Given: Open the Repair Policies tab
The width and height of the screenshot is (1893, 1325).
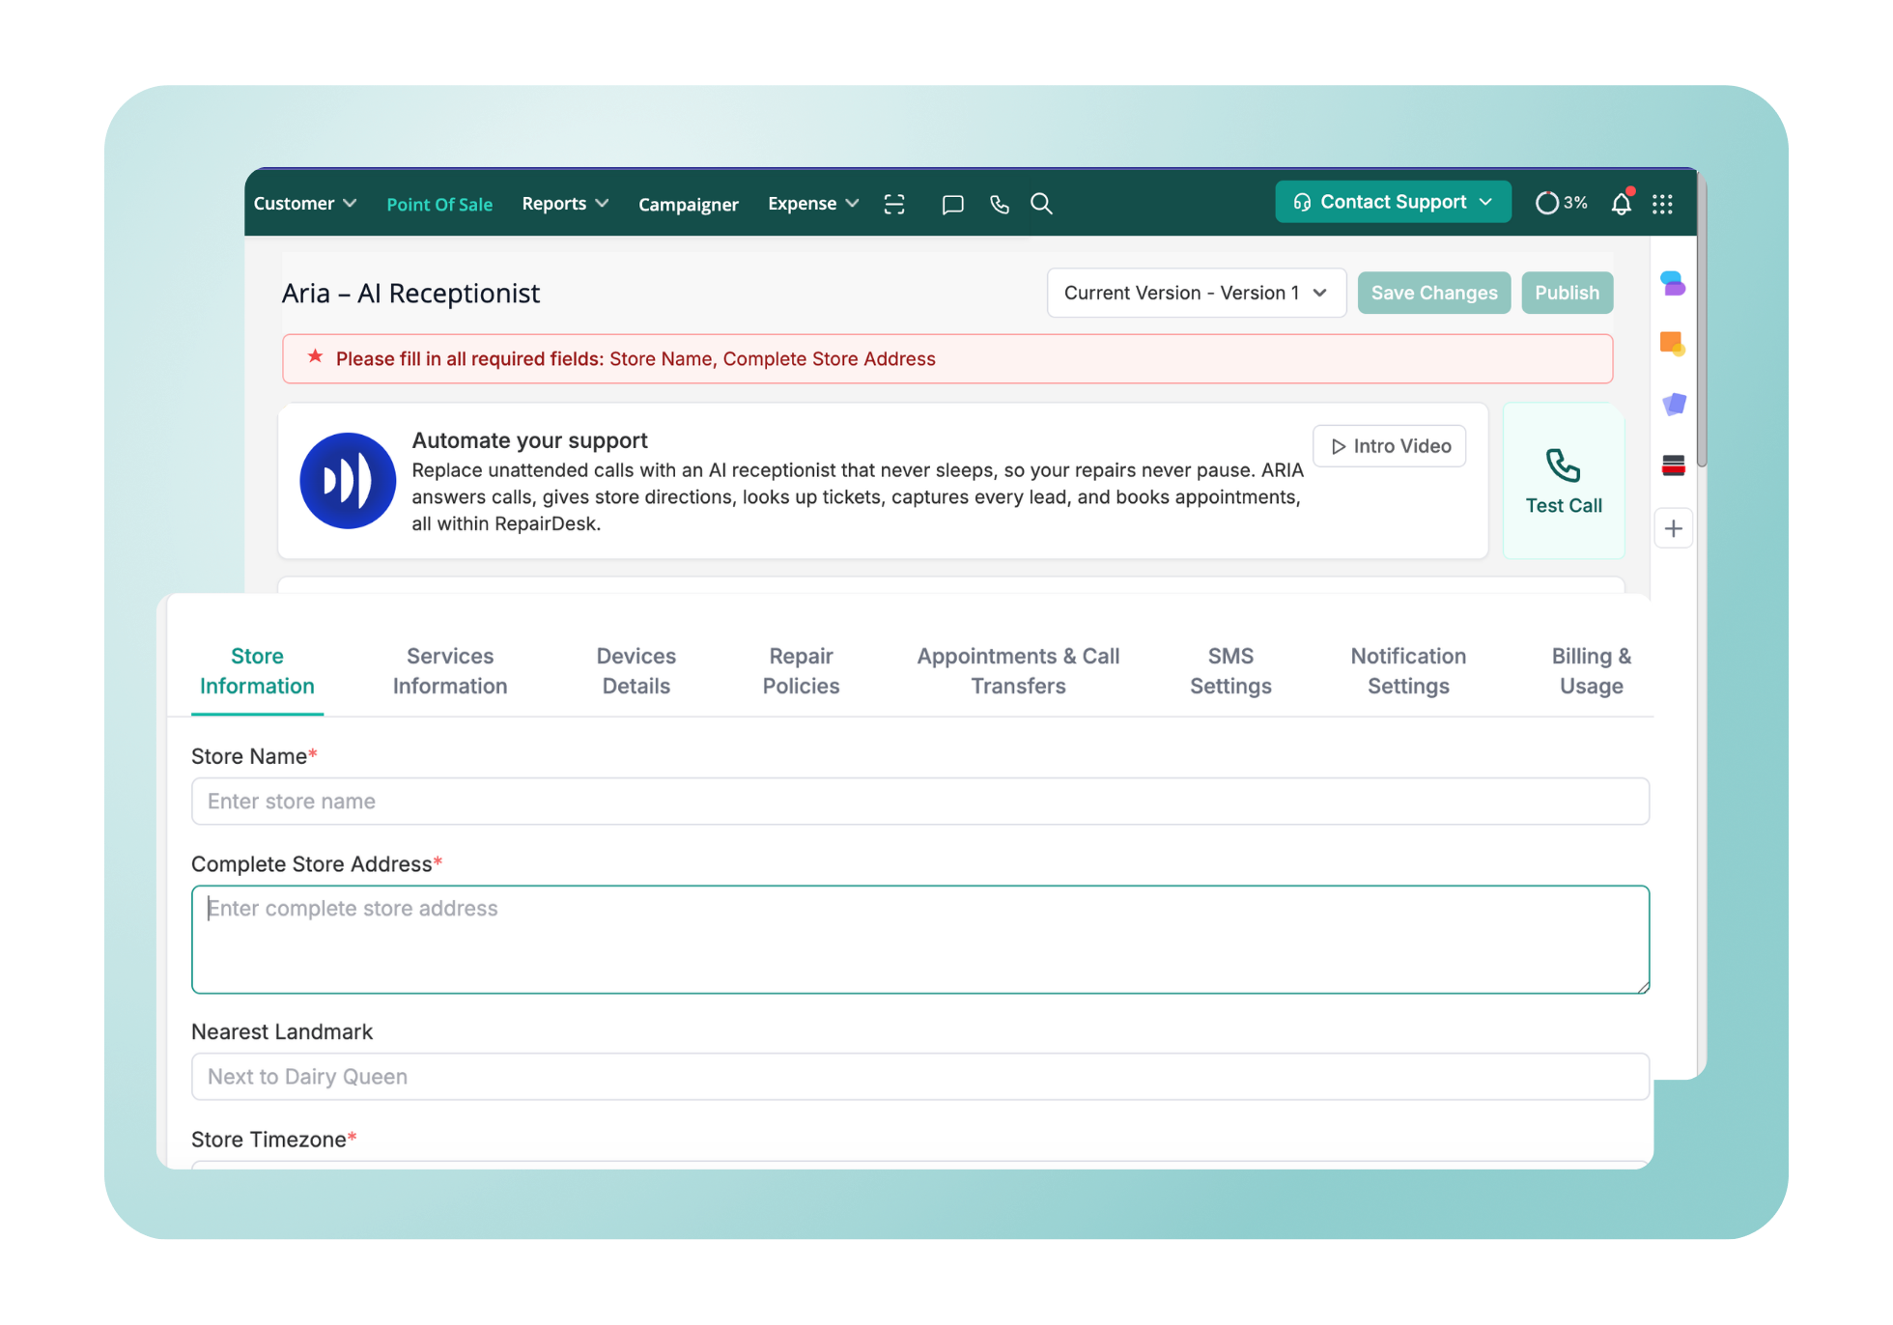Looking at the screenshot, I should pos(801,670).
